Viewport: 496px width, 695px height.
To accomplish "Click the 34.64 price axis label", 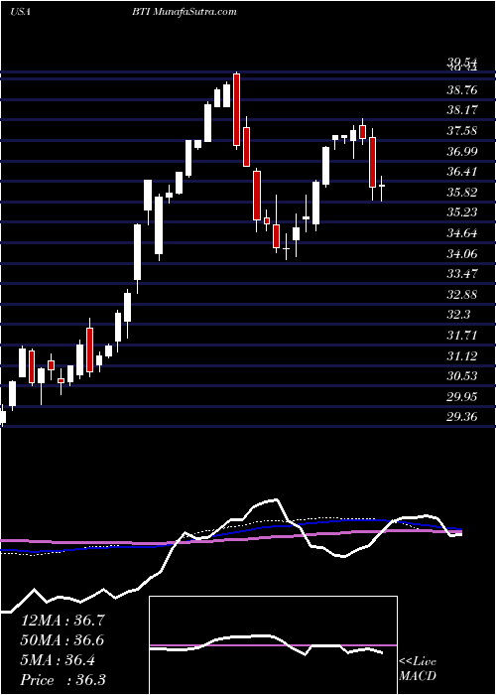I will [x=462, y=233].
